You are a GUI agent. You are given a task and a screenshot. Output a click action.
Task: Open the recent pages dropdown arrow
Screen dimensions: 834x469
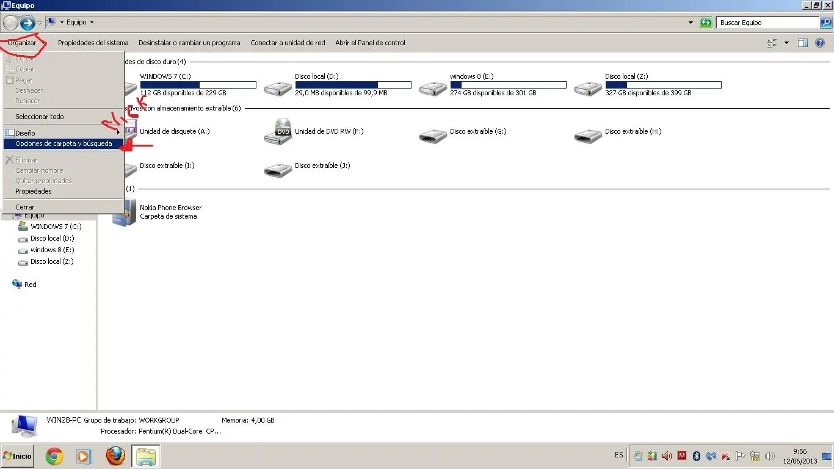pos(40,23)
